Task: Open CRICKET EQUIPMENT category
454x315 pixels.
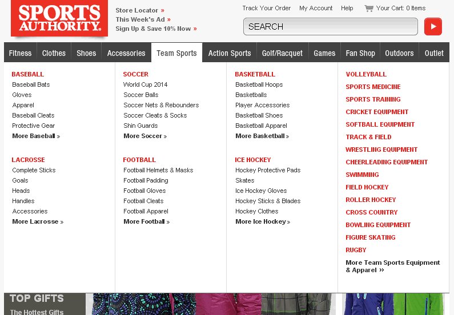Action: point(377,112)
